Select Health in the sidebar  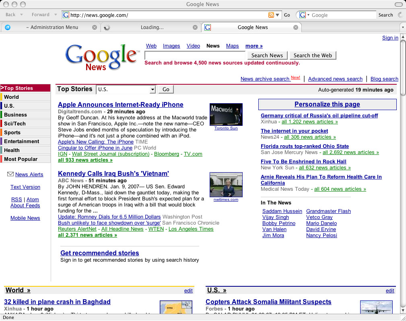(x=25, y=150)
